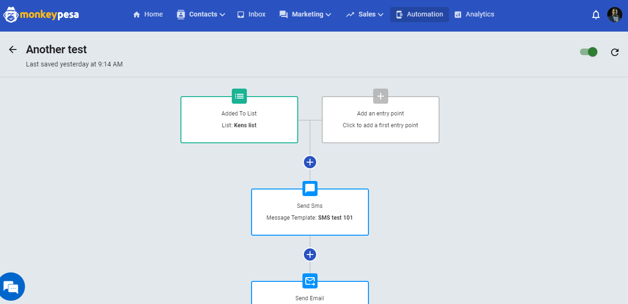Click the SMS test 101 template name
The image size is (628, 304).
click(335, 218)
